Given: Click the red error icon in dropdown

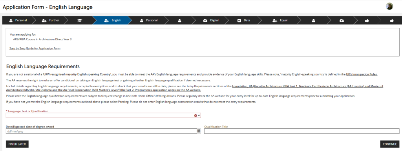Looking at the screenshot, I should (196, 115).
